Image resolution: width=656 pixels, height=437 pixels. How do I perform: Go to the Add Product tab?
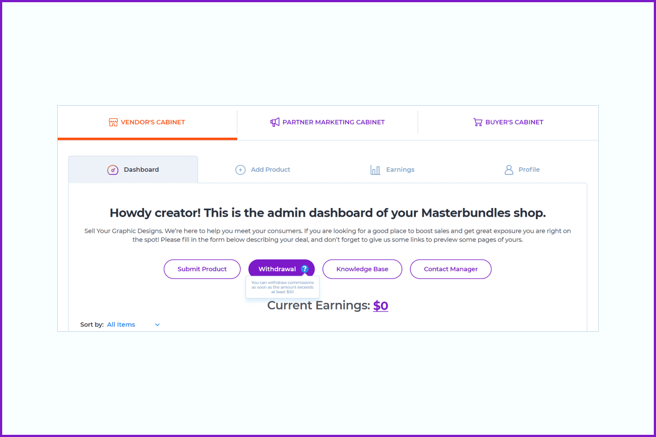pos(263,170)
